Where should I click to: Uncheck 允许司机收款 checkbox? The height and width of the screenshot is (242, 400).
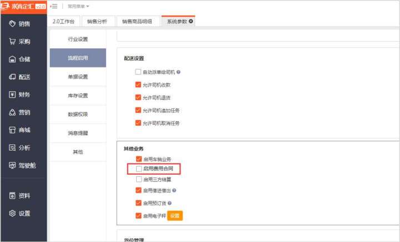138,85
